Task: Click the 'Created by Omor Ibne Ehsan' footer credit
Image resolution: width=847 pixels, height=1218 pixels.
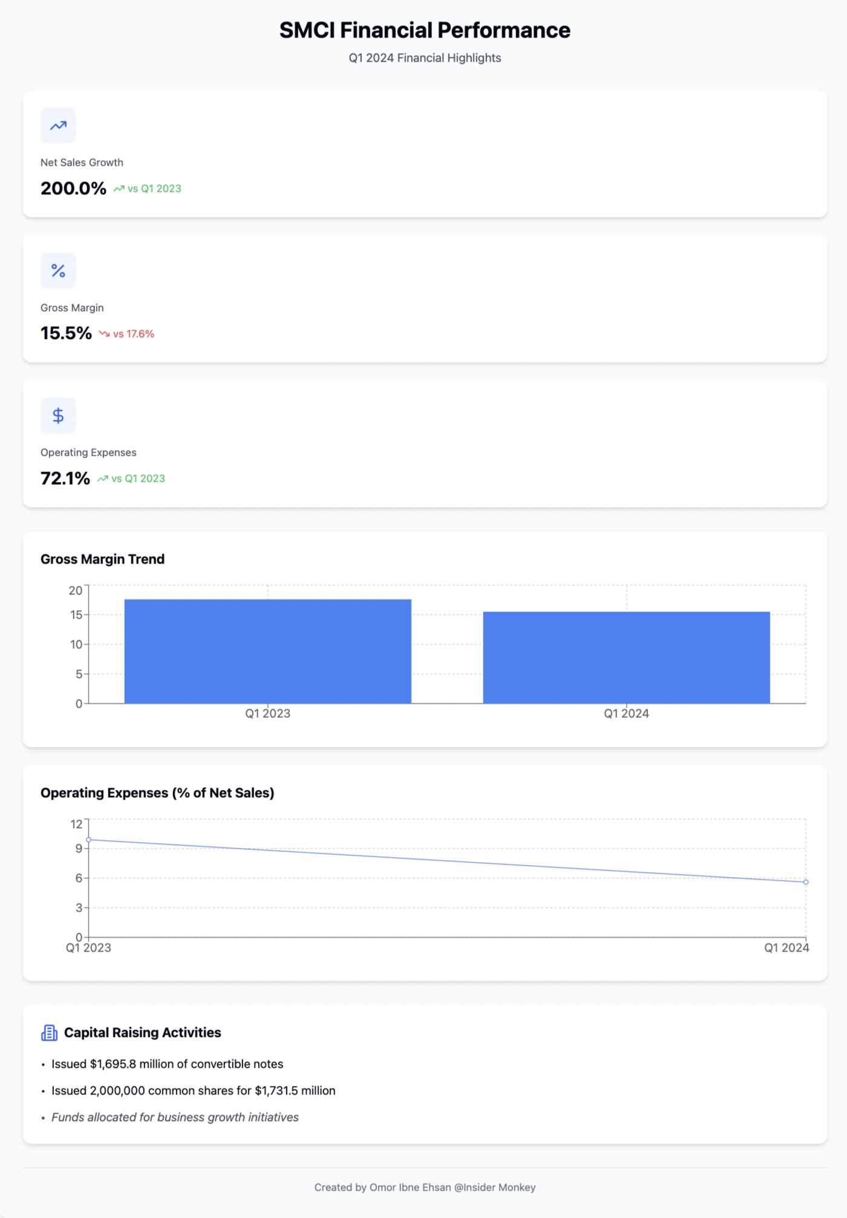Action: pos(425,1188)
